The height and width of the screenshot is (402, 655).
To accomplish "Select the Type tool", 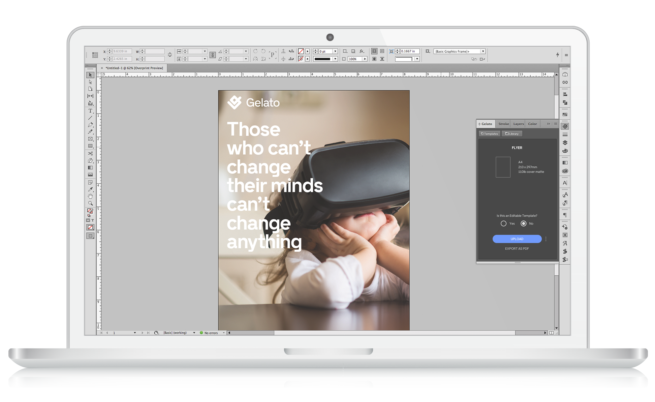I will 90,111.
